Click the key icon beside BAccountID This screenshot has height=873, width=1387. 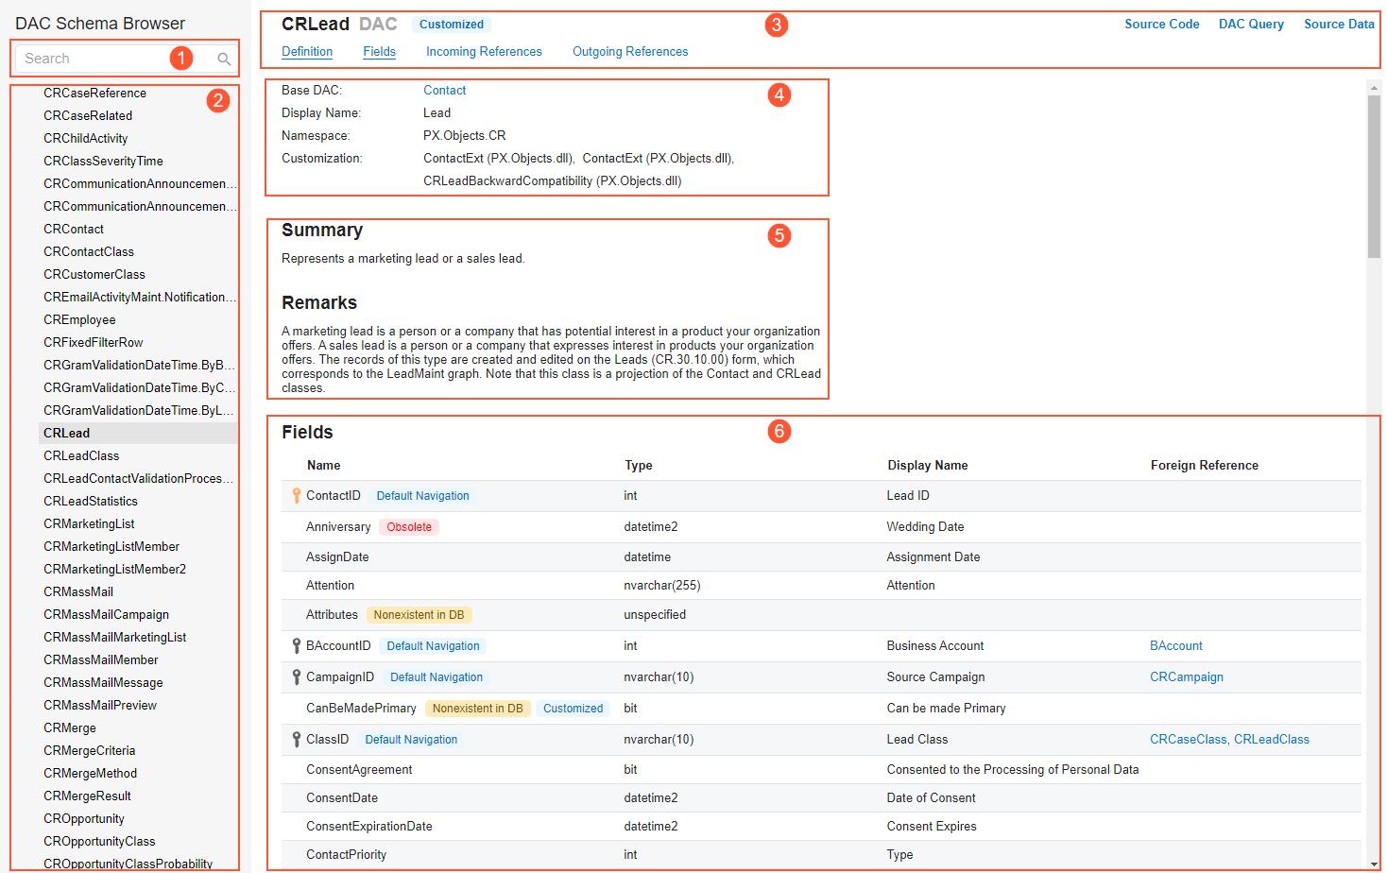tap(296, 646)
